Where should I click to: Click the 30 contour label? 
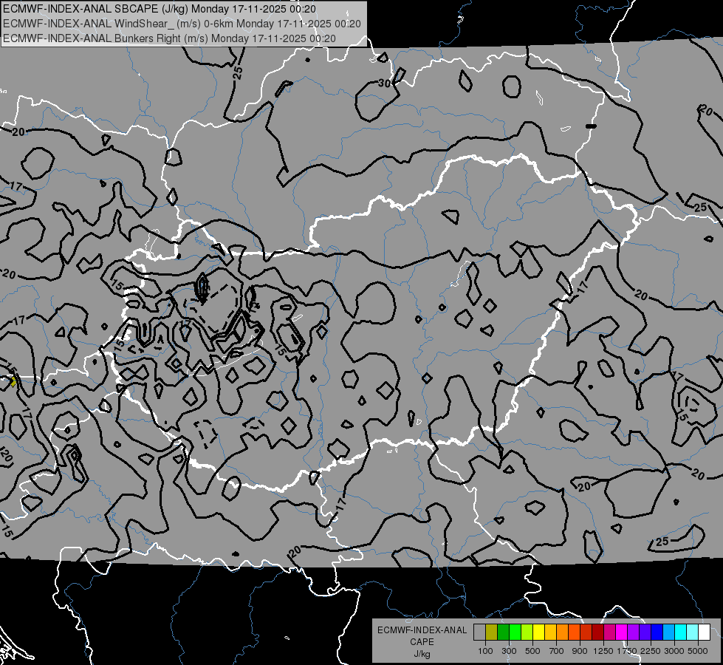click(x=384, y=83)
